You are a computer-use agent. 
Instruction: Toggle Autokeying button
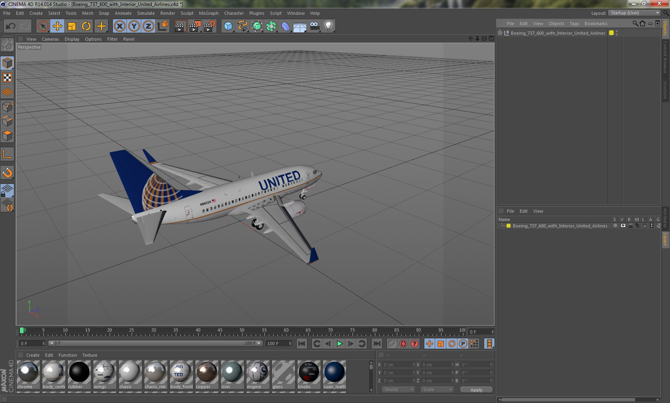tap(403, 344)
